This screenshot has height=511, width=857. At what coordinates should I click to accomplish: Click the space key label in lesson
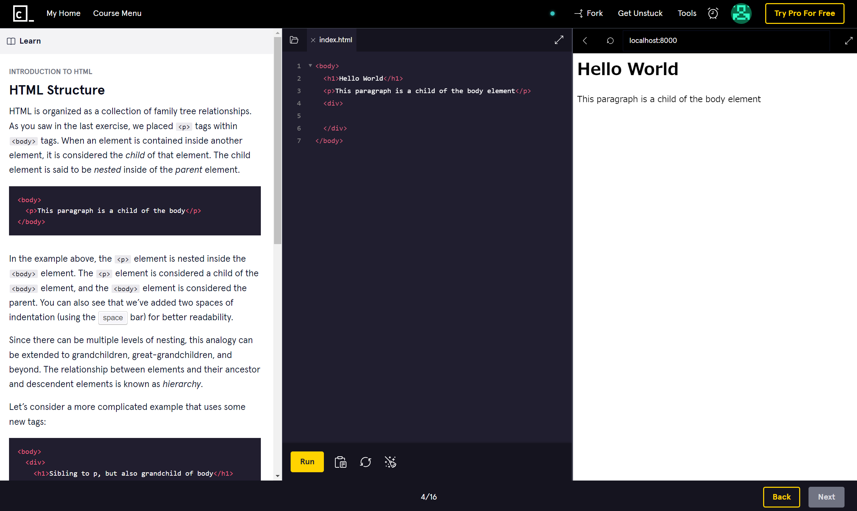(113, 317)
